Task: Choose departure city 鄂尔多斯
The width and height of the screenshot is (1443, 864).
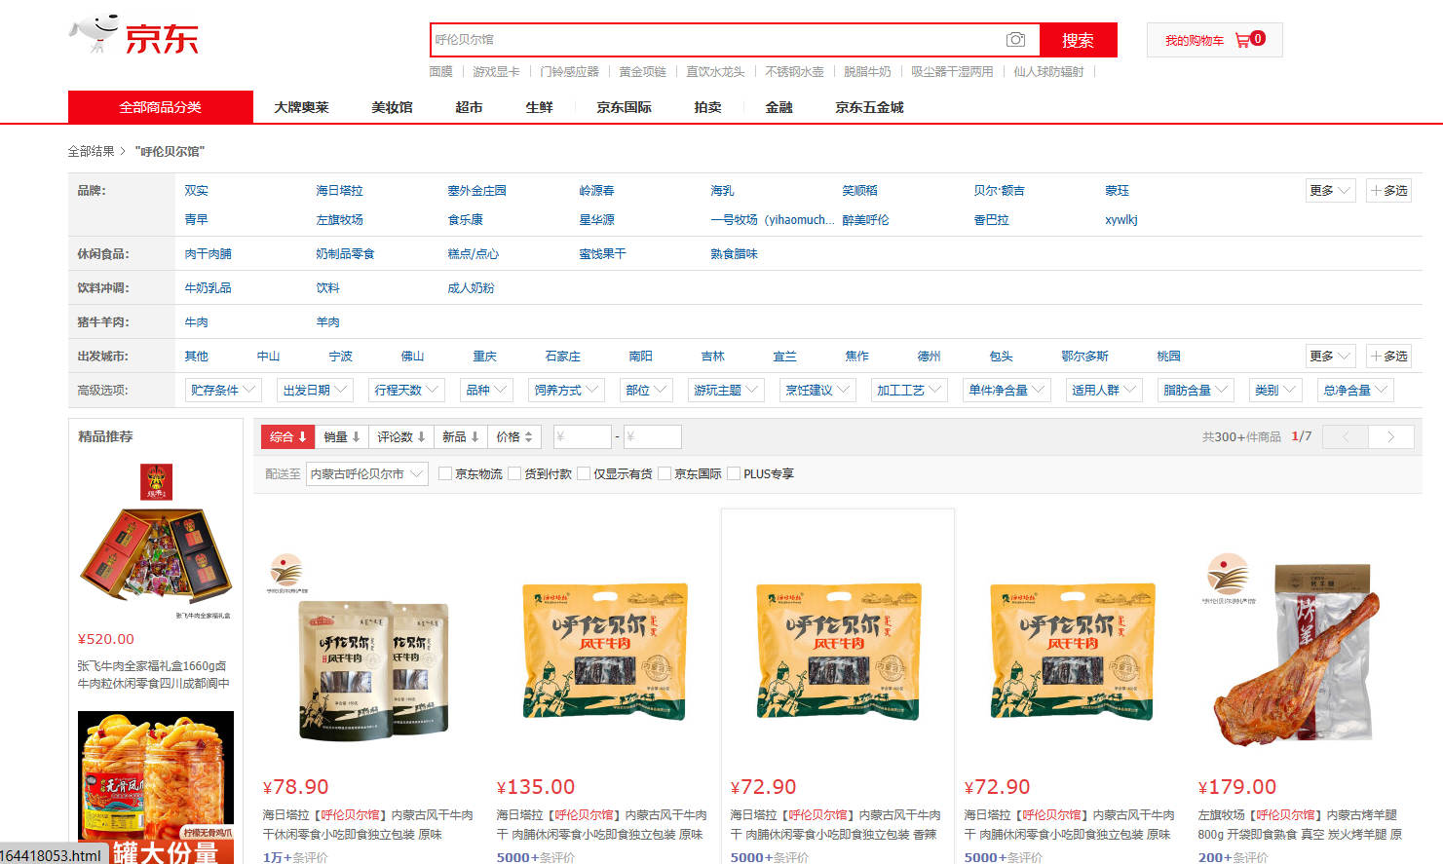Action: (1084, 357)
